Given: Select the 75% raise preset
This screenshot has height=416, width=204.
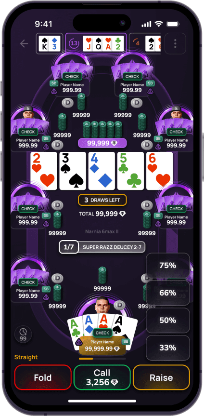Looking at the screenshot, I should (x=168, y=266).
